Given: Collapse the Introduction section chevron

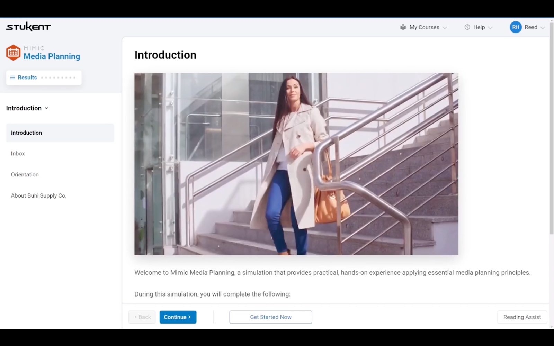Looking at the screenshot, I should tap(46, 108).
